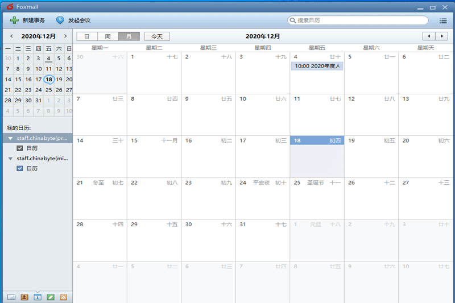455x303 pixels.
Task: Go to previous month in mini calendar
Action: tap(11, 36)
